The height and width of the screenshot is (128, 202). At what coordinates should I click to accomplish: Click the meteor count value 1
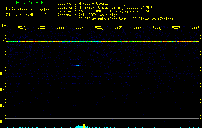click(46, 15)
